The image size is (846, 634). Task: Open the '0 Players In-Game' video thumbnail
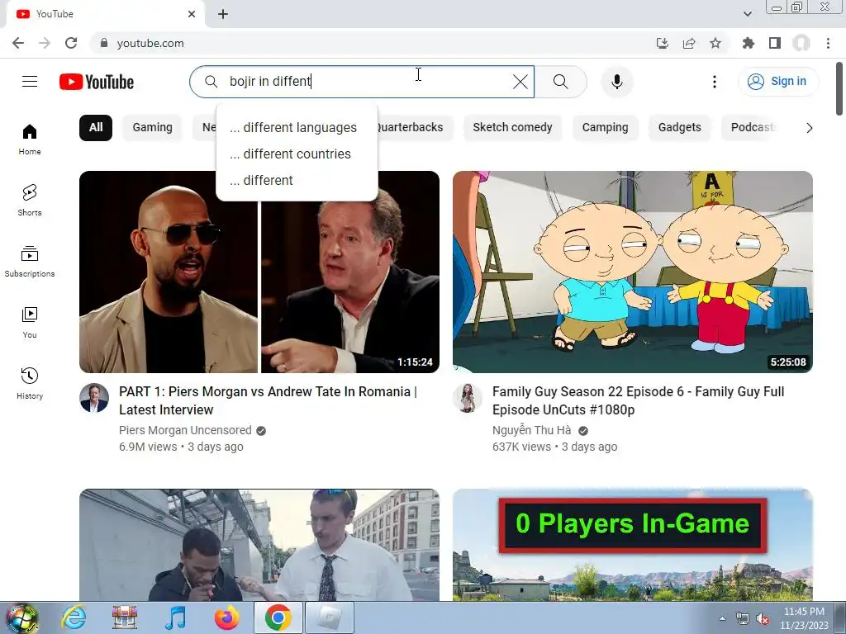(632, 545)
